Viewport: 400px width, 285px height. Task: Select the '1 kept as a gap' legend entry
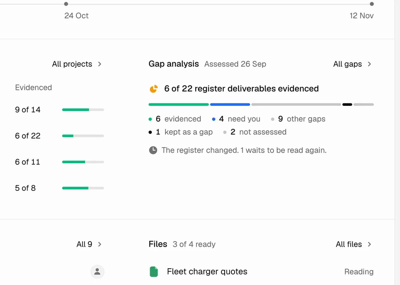point(181,132)
